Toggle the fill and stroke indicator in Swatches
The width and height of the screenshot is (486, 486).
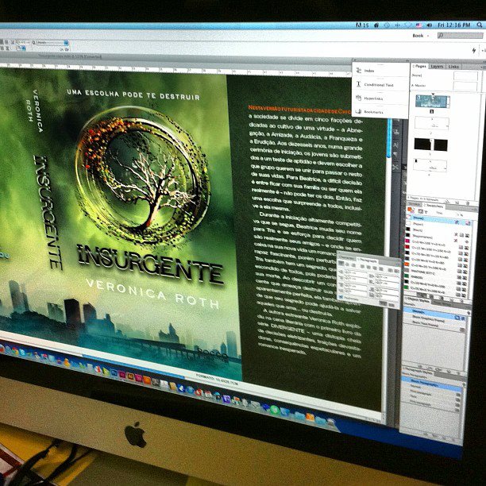(411, 210)
